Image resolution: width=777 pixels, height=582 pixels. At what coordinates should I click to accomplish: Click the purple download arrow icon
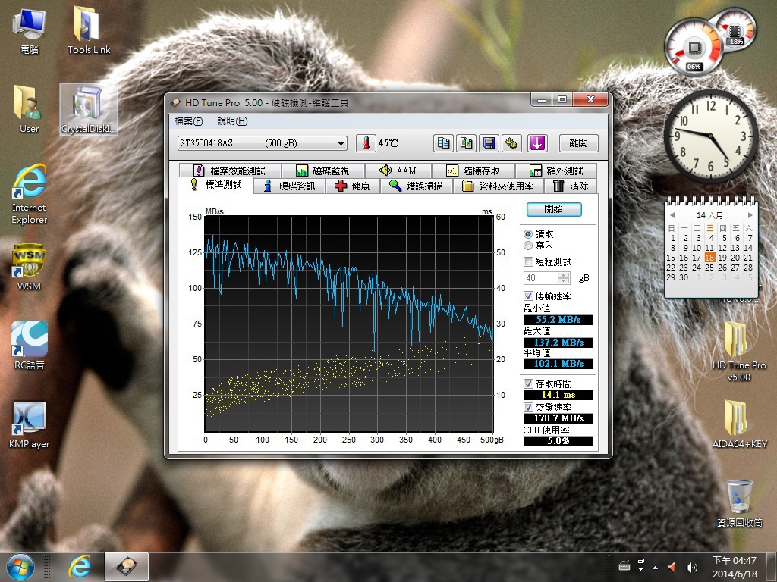(x=537, y=143)
